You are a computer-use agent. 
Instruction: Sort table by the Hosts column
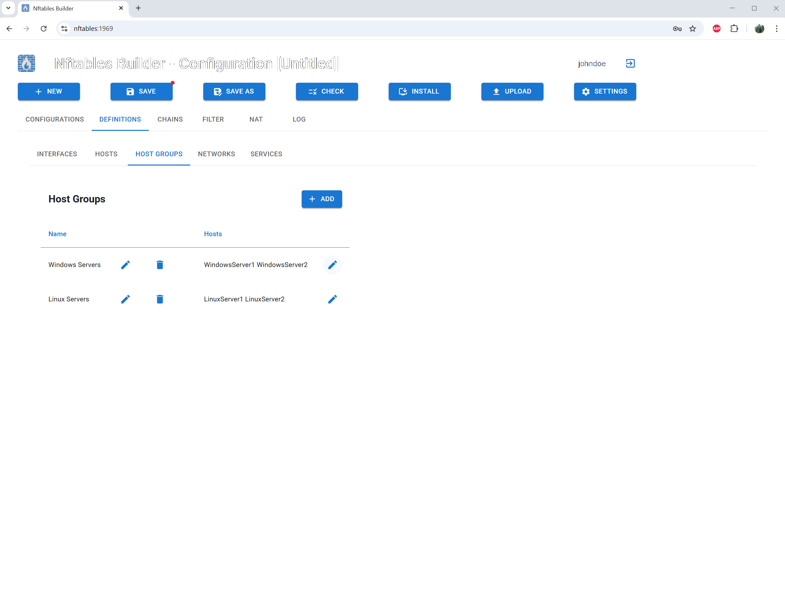pos(213,234)
